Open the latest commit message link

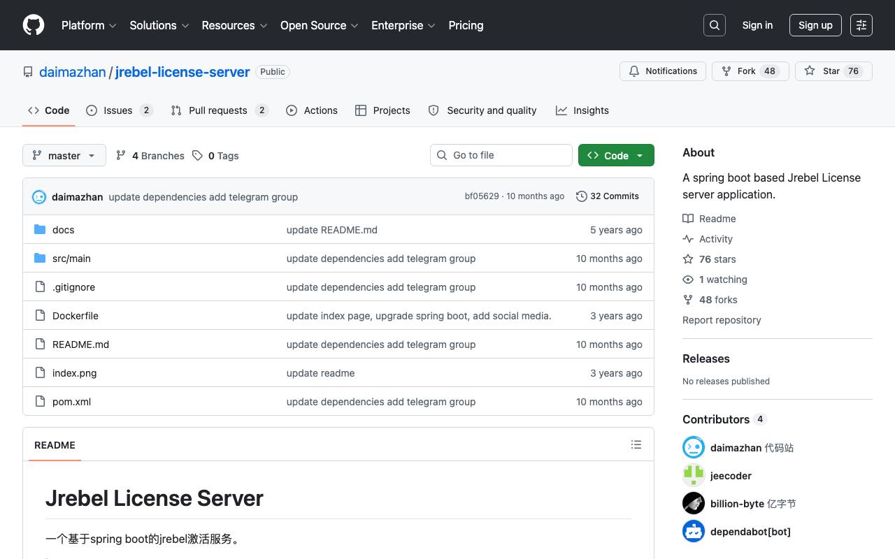point(203,197)
